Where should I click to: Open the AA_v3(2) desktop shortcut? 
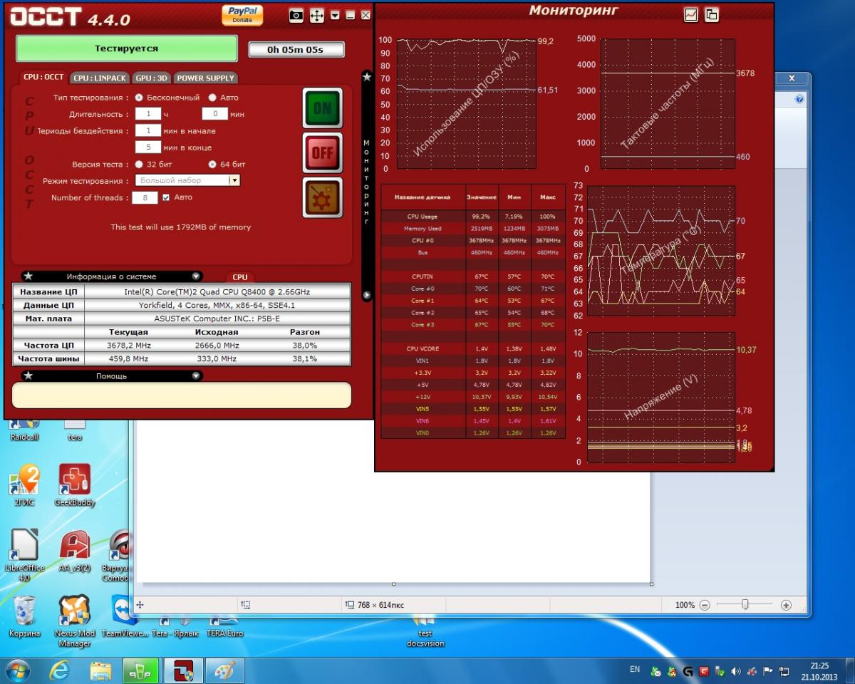[x=74, y=552]
